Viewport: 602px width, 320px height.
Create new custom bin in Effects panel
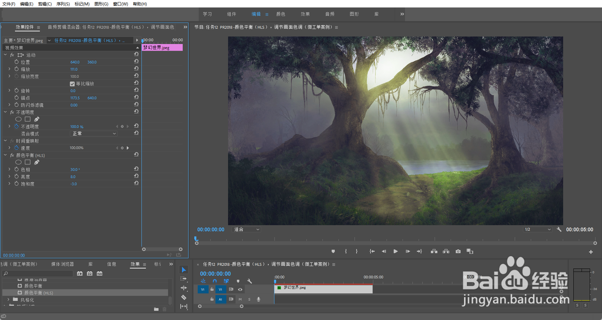(x=156, y=309)
